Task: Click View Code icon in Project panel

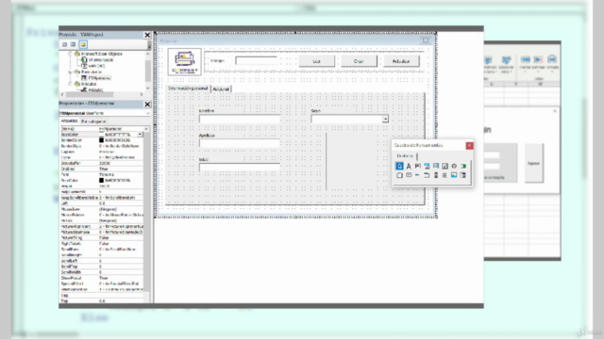Action: click(x=65, y=44)
